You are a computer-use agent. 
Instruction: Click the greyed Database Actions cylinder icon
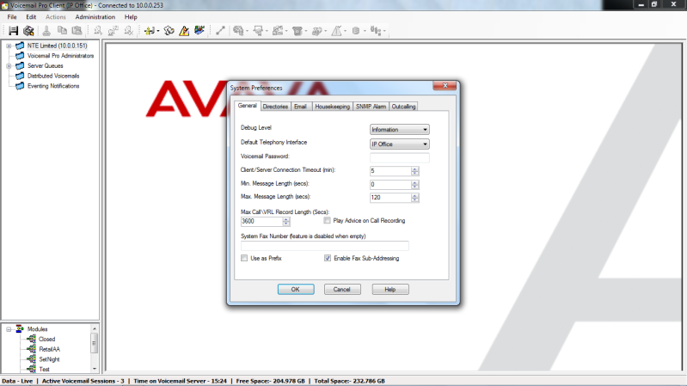pyautogui.click(x=356, y=31)
